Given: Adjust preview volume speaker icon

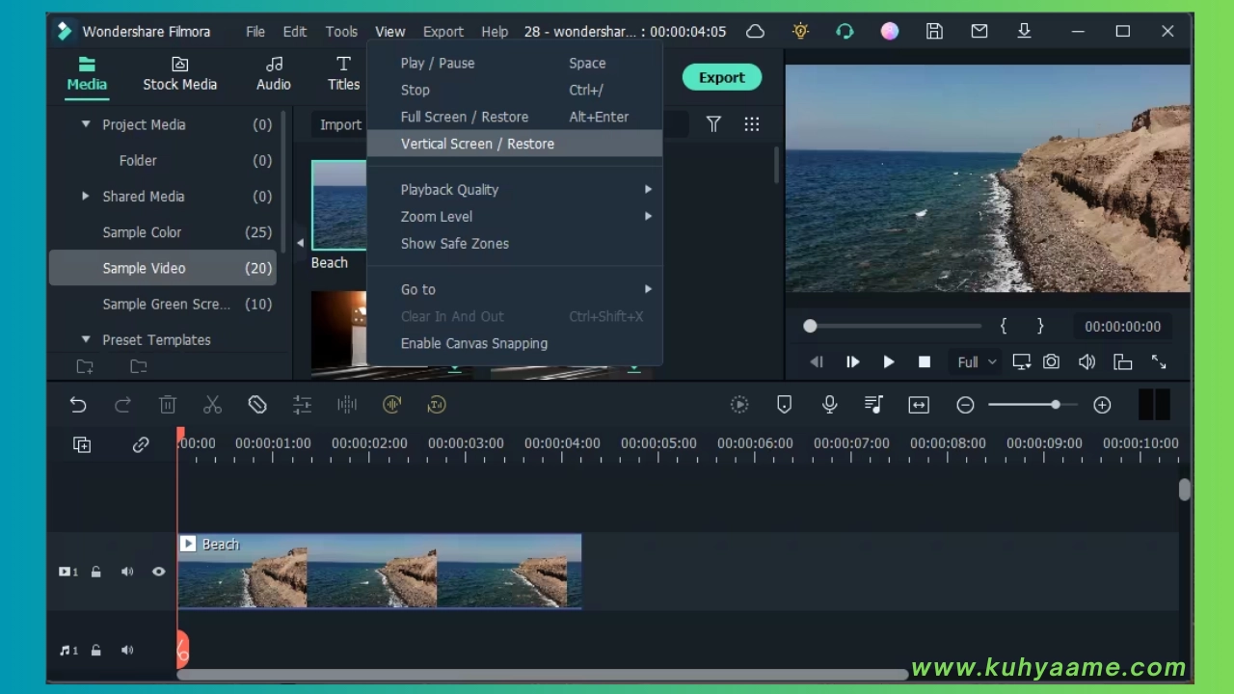Looking at the screenshot, I should pyautogui.click(x=1086, y=362).
